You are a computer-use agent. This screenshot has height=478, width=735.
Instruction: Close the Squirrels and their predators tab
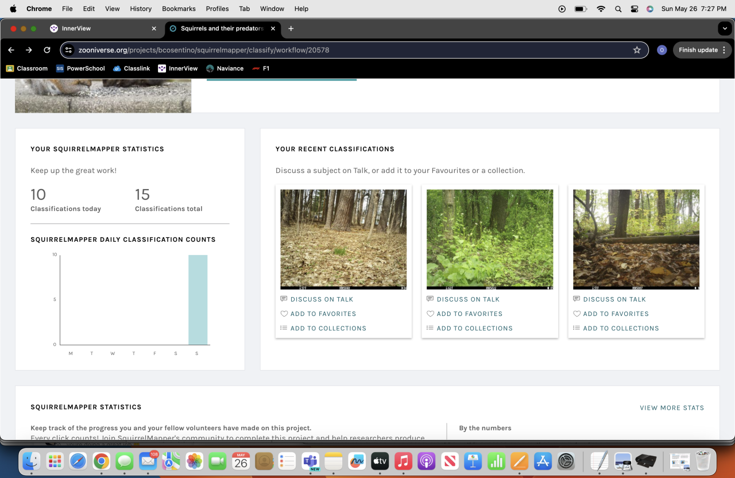(273, 28)
